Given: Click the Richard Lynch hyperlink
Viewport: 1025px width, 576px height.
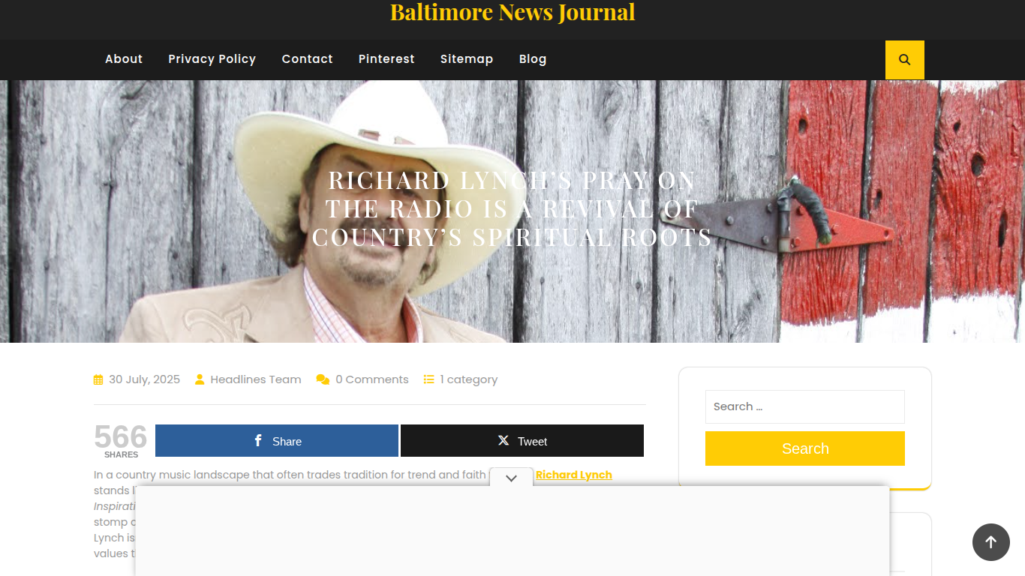Looking at the screenshot, I should click(573, 475).
